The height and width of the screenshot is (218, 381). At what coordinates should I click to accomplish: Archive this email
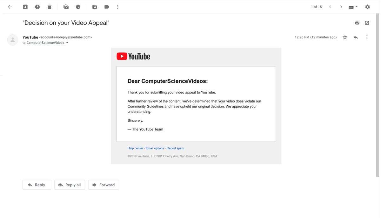coord(25,7)
